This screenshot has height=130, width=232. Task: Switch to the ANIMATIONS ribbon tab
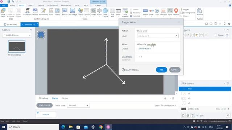[x=66, y=5]
